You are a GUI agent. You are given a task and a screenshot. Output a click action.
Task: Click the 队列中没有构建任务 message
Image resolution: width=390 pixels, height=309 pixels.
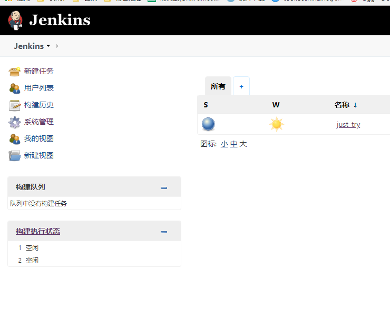tap(38, 203)
